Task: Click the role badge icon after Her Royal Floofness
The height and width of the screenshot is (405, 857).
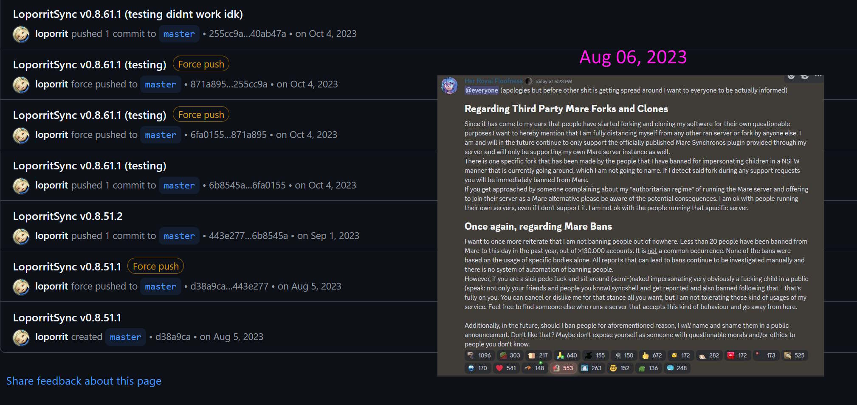Action: (x=529, y=81)
